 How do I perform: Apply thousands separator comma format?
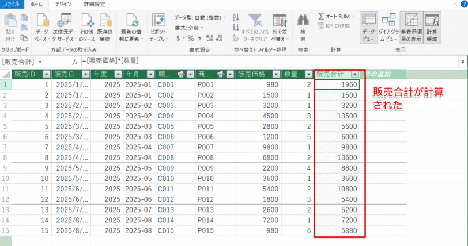tap(199, 38)
